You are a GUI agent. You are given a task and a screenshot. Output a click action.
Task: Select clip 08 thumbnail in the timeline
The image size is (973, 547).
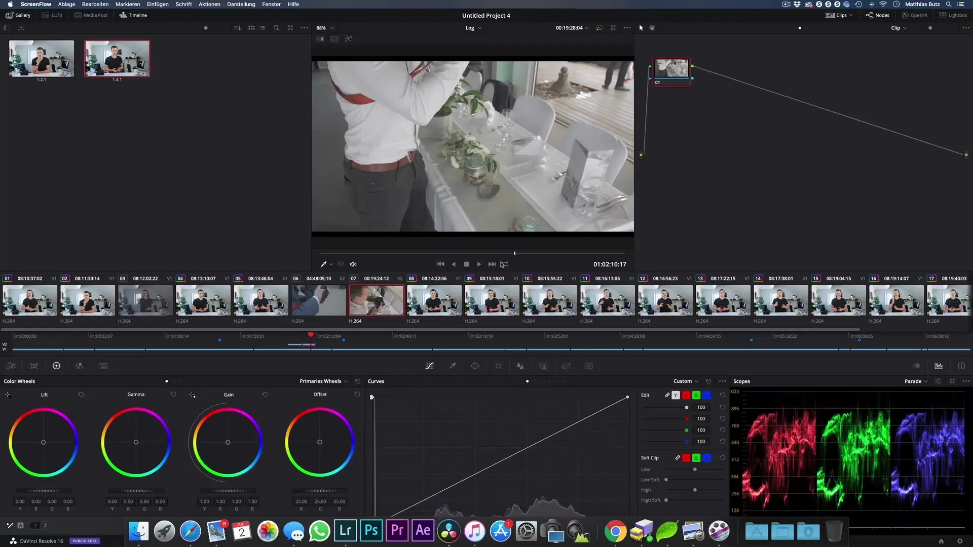tap(434, 300)
